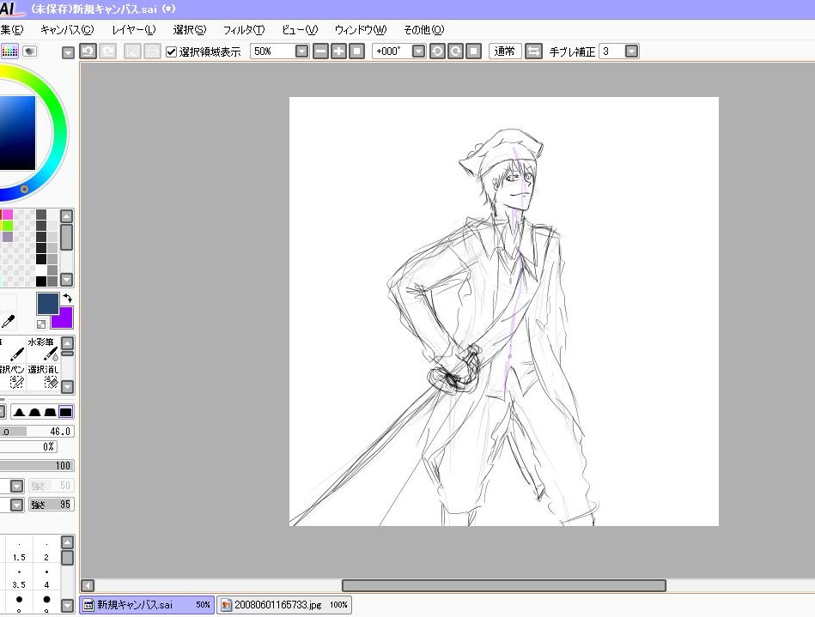
Task: Open the zoom 50% dropdown
Action: click(x=302, y=51)
